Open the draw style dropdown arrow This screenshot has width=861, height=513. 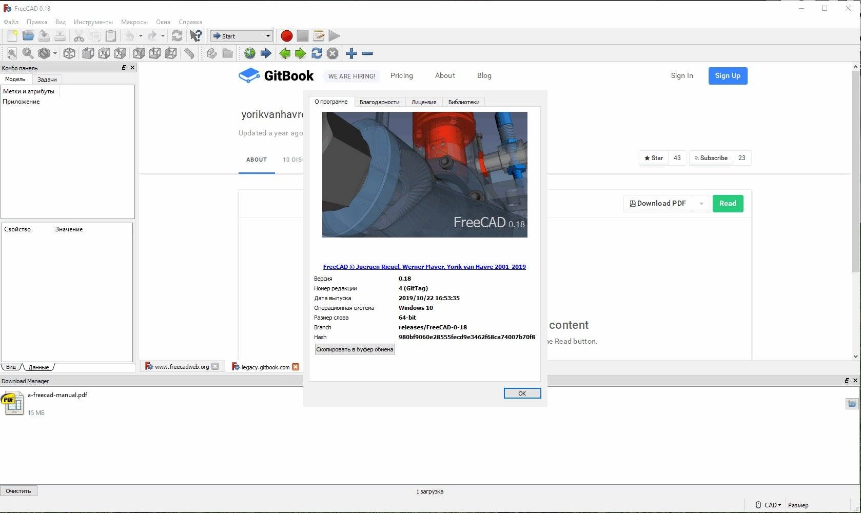pyautogui.click(x=55, y=53)
